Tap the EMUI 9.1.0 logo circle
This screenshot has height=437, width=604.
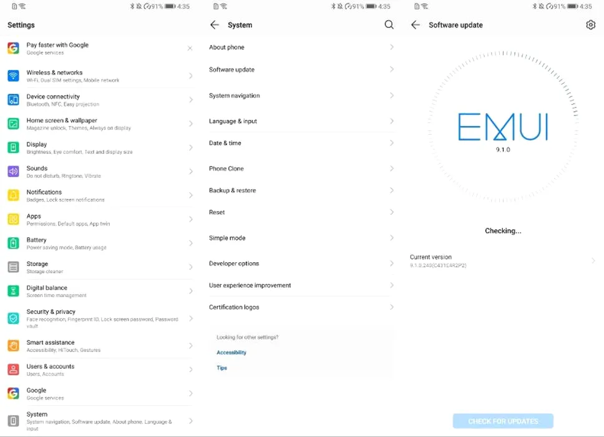pos(503,127)
